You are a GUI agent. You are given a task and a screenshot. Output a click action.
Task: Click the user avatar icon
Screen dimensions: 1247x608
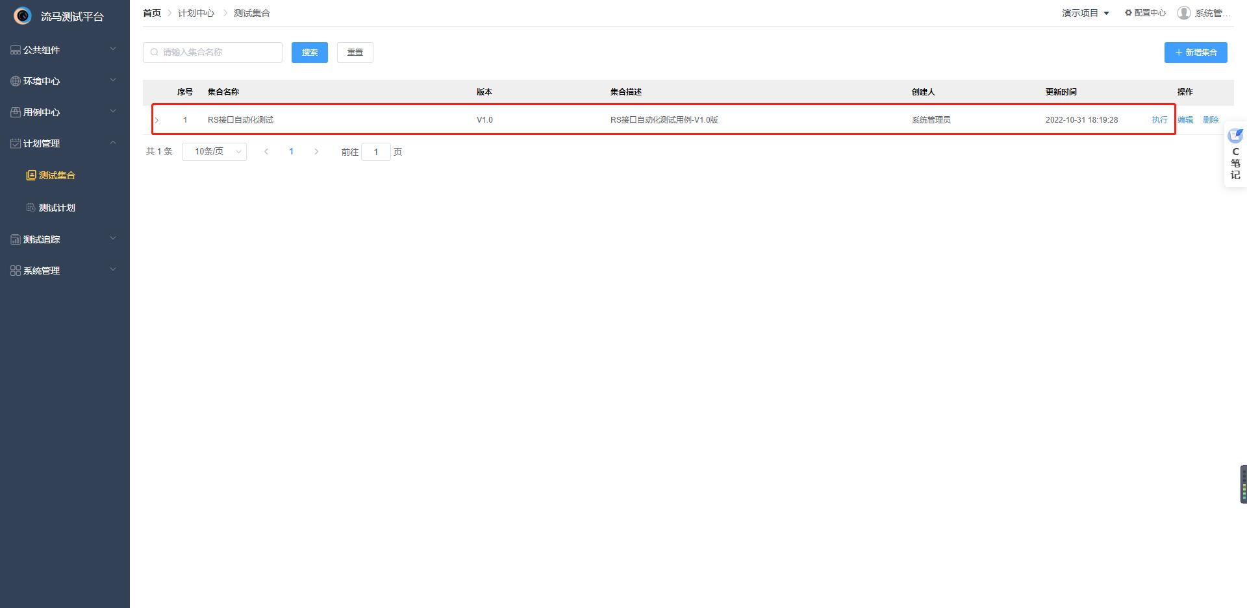point(1184,13)
